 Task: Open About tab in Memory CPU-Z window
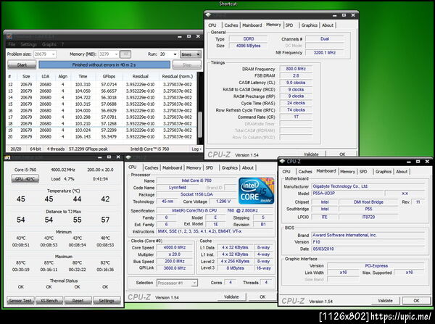click(x=328, y=25)
